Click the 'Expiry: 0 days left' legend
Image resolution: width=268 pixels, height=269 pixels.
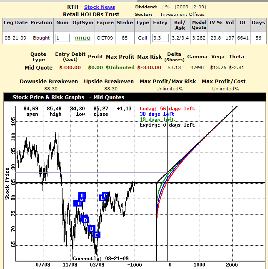tap(167, 125)
